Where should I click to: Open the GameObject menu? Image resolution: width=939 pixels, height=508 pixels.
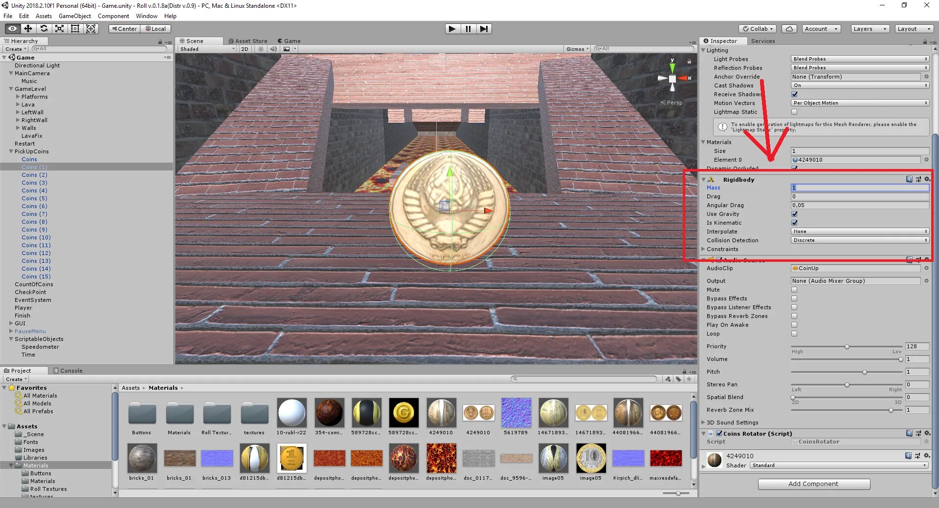[75, 16]
